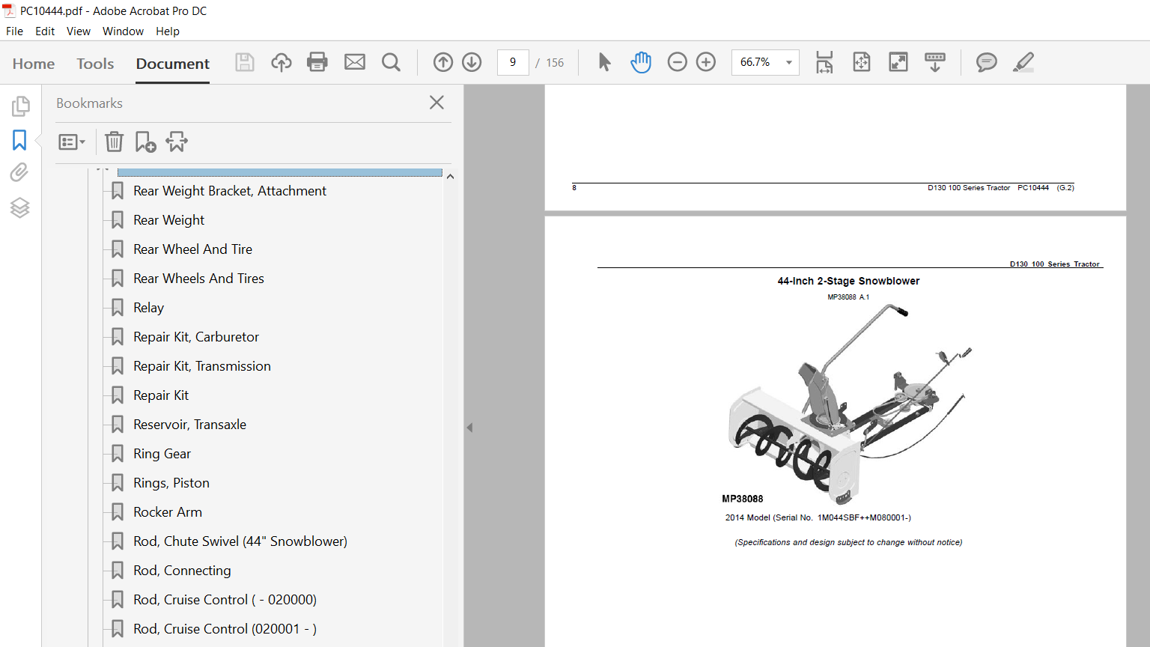Image resolution: width=1150 pixels, height=647 pixels.
Task: Open Repair Kit, Transmission bookmark
Action: point(202,366)
